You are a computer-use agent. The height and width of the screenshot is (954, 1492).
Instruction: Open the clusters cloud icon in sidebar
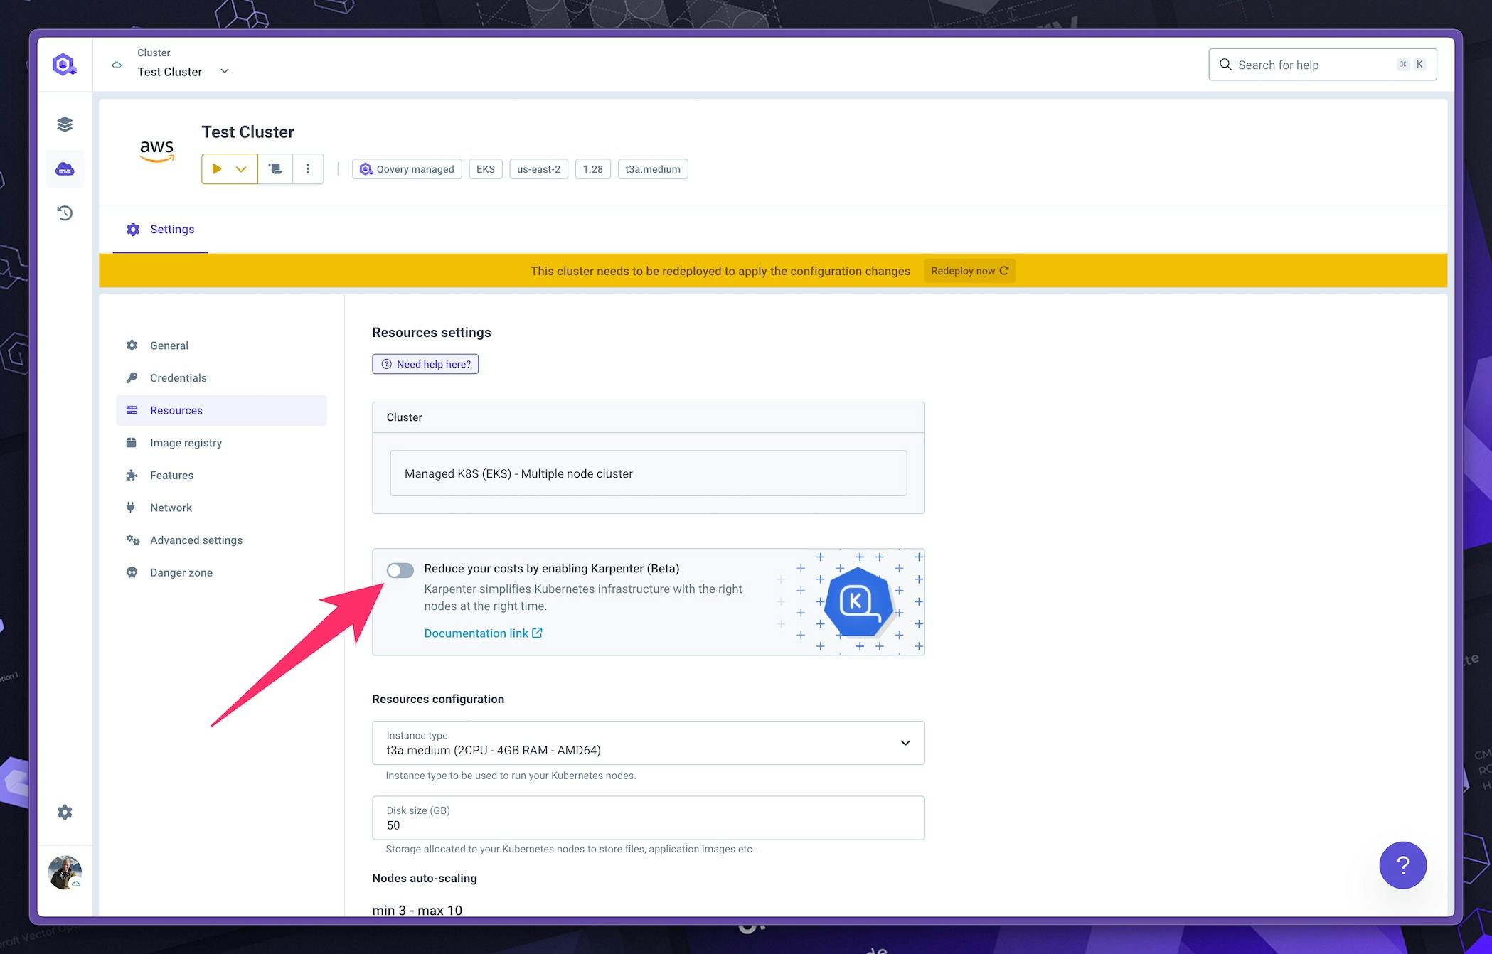(65, 169)
